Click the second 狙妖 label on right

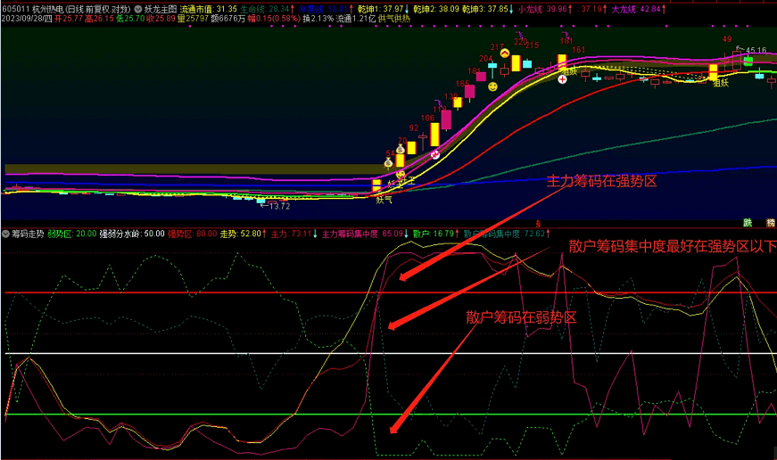(x=721, y=83)
